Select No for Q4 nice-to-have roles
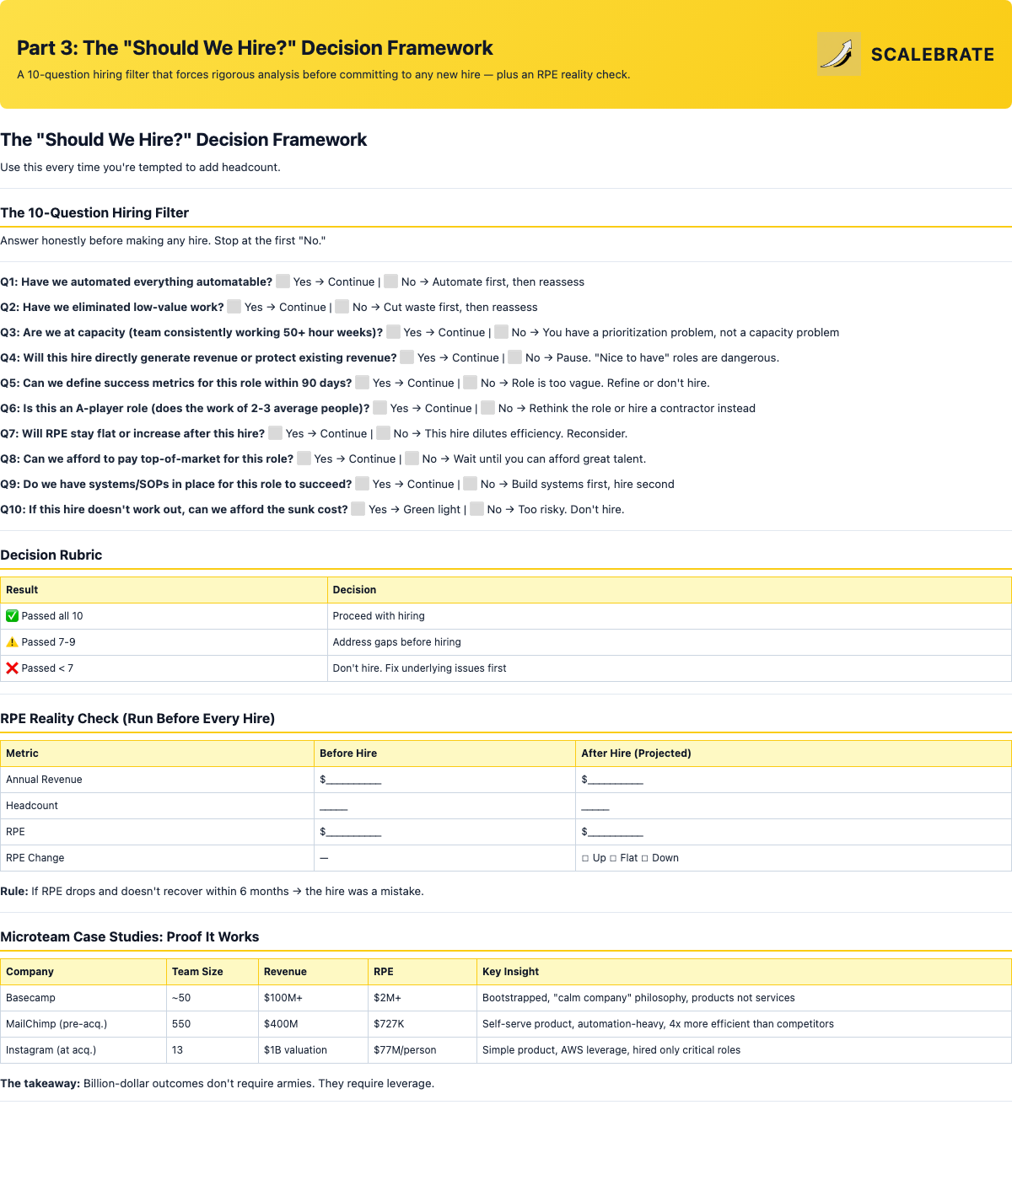Screen dimensions: 1012x1180 coord(515,357)
